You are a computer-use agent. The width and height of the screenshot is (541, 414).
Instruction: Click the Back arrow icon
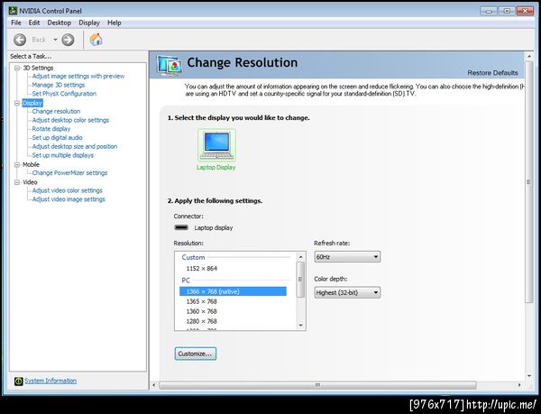[x=20, y=40]
